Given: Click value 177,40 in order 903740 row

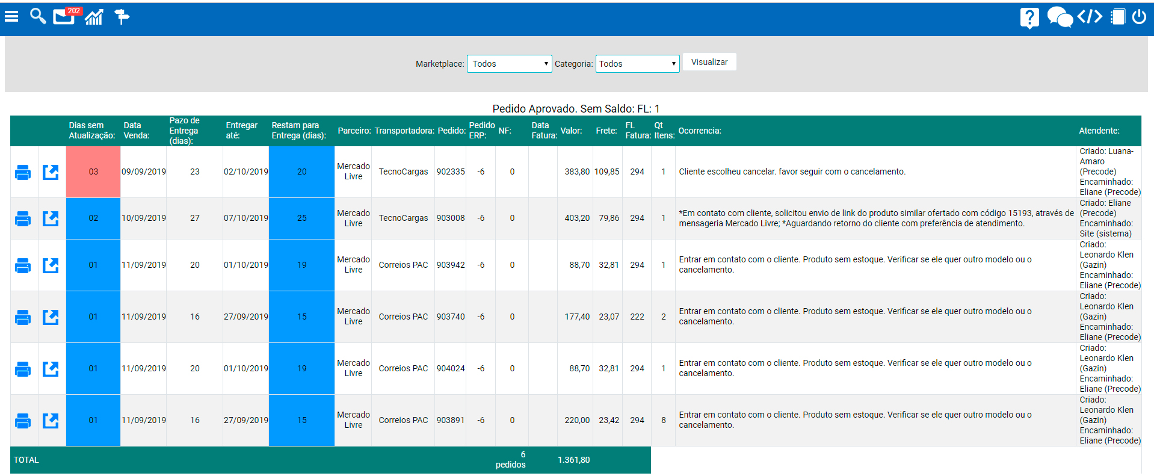Looking at the screenshot, I should (x=577, y=317).
